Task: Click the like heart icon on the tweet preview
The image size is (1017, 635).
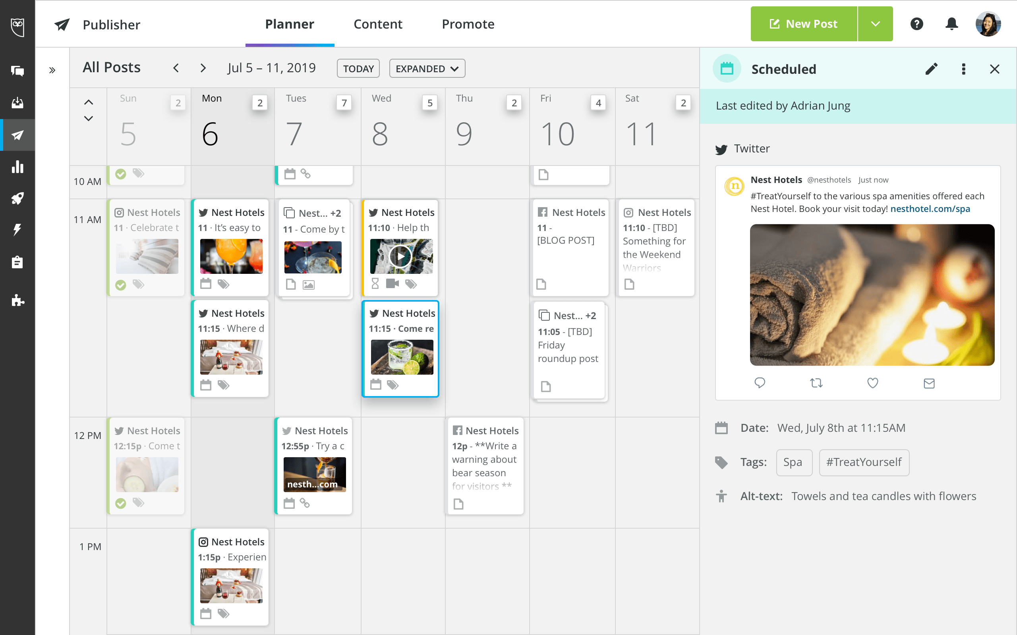Action: tap(872, 382)
